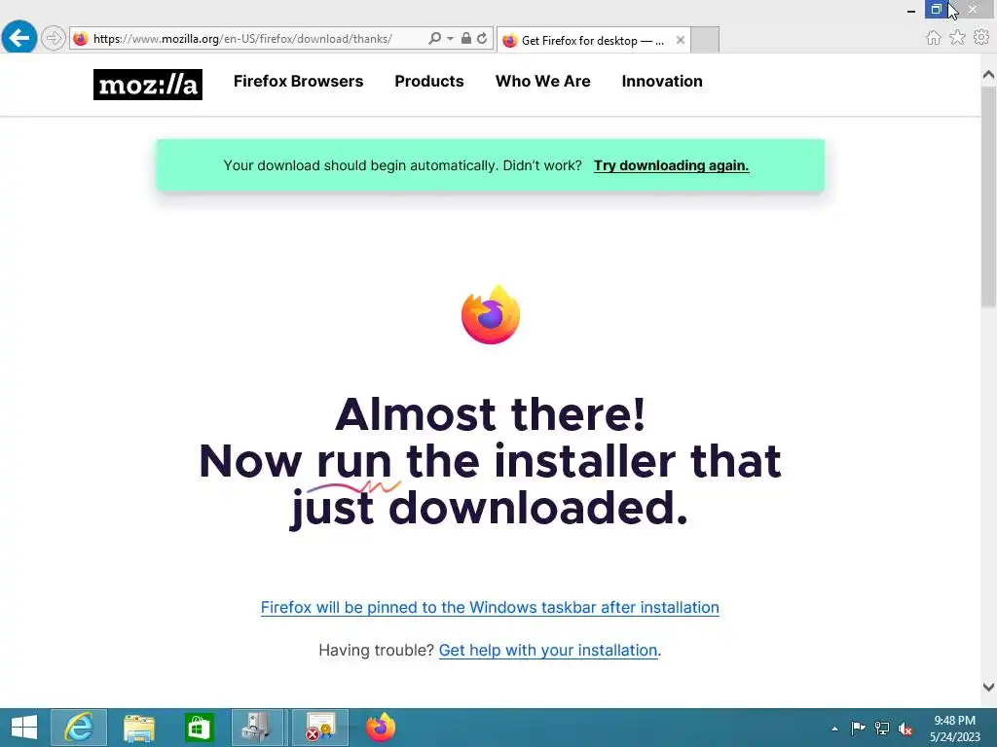Click Internet Explorer taskbar icon
This screenshot has height=747, width=997.
tap(79, 728)
